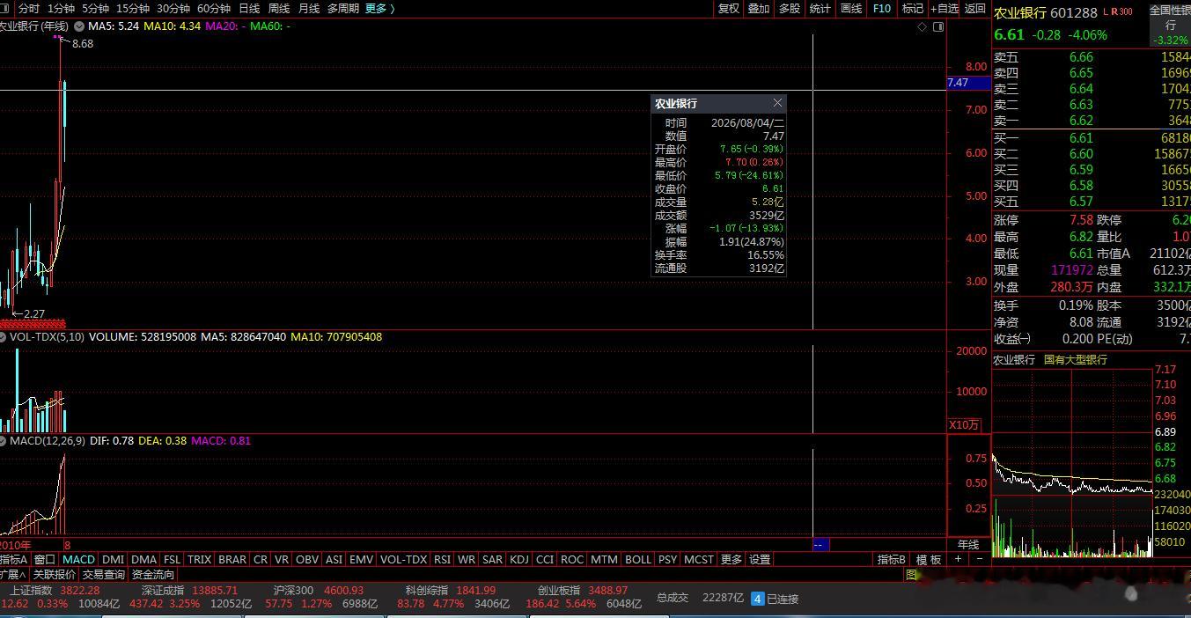Click the 全国性银行 sector box
The image size is (1191, 618).
tap(1170, 26)
